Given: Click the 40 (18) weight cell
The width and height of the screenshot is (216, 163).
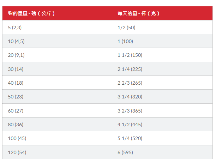Looking at the screenshot, I should 16,83.
